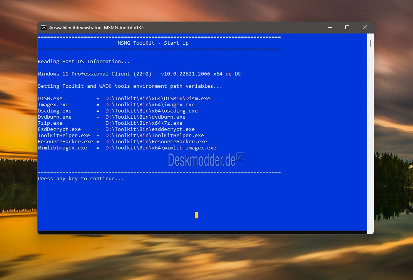Click path 'D:\Toolkit\Bin\x64\DISM10\Dism.exe'
This screenshot has height=280, width=413.
click(x=158, y=98)
